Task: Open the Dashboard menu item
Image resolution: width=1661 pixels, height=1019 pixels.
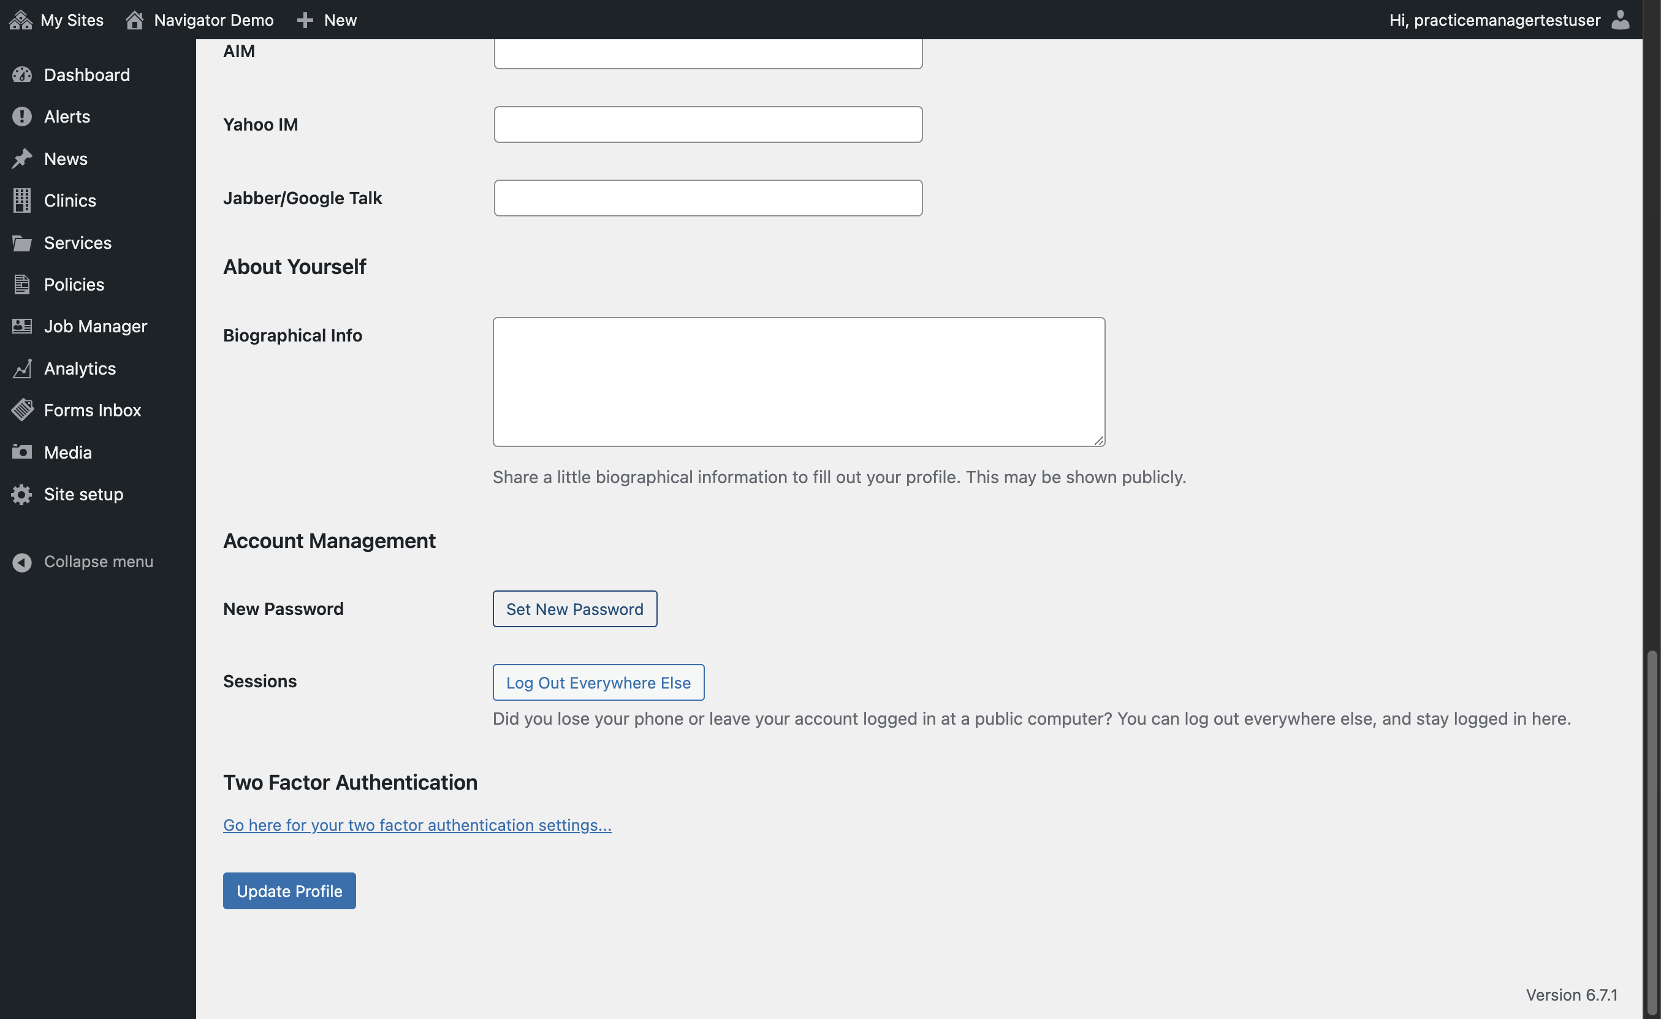Action: [x=97, y=75]
